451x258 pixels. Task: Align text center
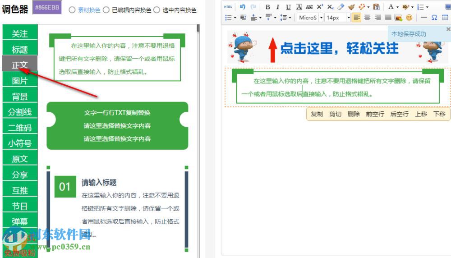coord(367,18)
